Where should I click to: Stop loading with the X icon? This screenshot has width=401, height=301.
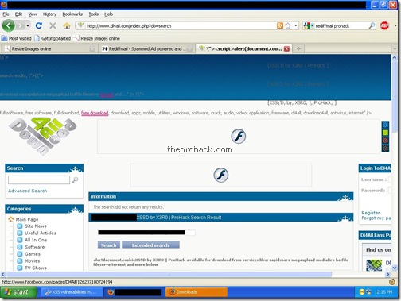[53, 25]
